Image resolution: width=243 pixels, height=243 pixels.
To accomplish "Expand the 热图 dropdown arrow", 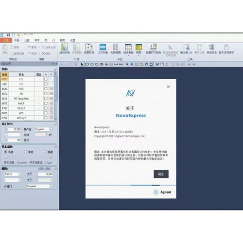I will (139, 55).
